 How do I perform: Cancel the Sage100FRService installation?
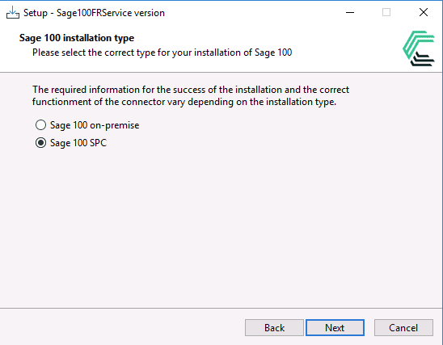[403, 327]
